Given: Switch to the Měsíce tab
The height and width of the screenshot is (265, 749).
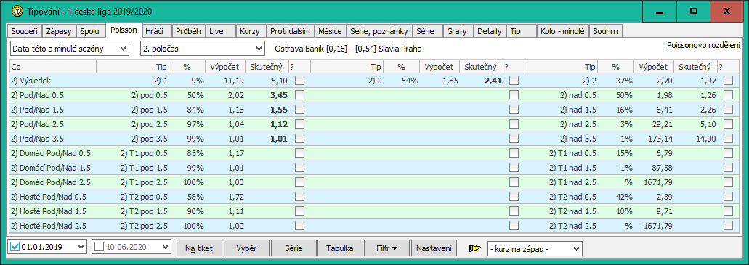Looking at the screenshot, I should tap(330, 31).
